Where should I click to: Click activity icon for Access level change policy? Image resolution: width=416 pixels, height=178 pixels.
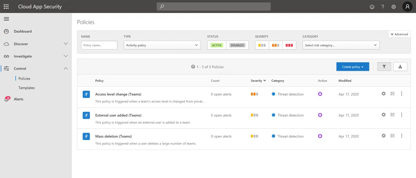coord(86,94)
